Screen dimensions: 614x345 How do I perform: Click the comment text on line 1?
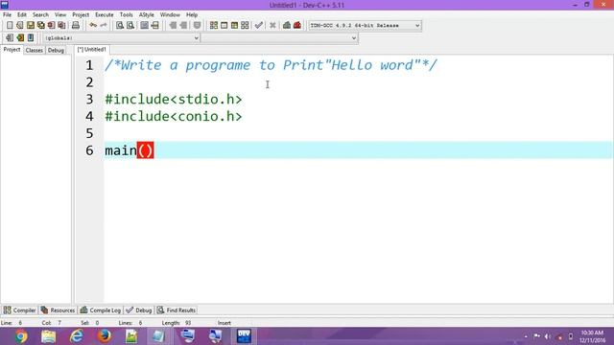click(271, 65)
